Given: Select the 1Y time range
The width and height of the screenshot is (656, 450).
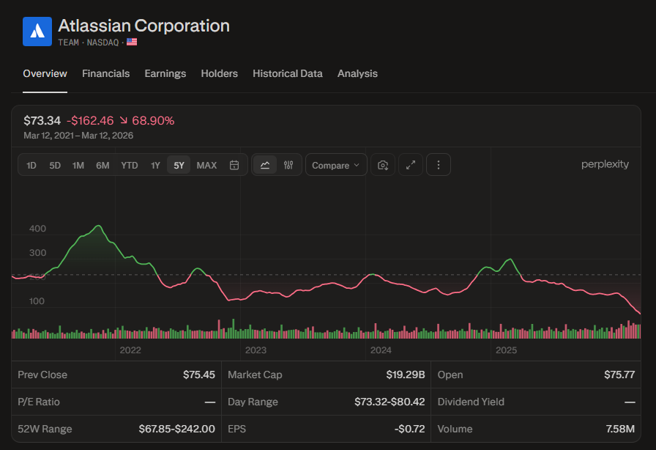Looking at the screenshot, I should pyautogui.click(x=155, y=166).
